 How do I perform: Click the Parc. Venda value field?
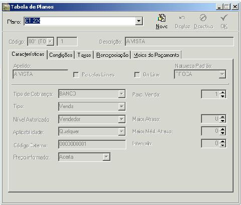pyautogui.click(x=210, y=94)
